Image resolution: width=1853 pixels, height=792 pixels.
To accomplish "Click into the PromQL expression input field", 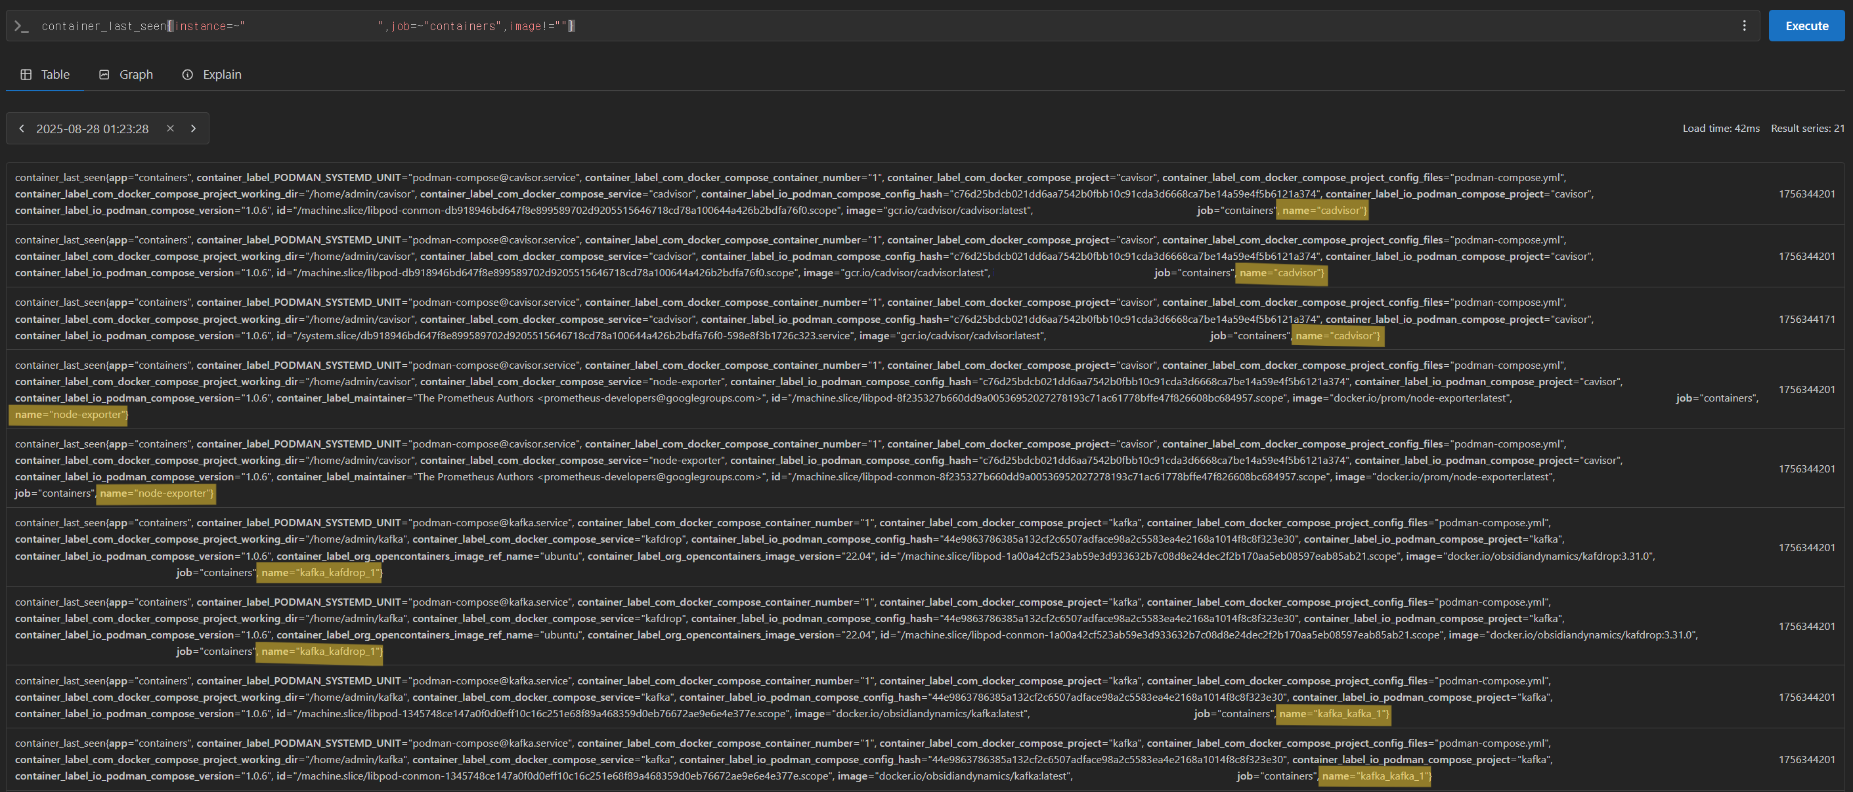I will pos(863,26).
